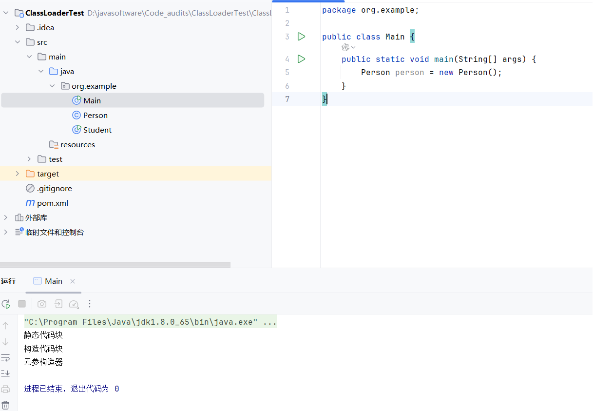
Task: Print console output icon
Action: click(x=5, y=389)
